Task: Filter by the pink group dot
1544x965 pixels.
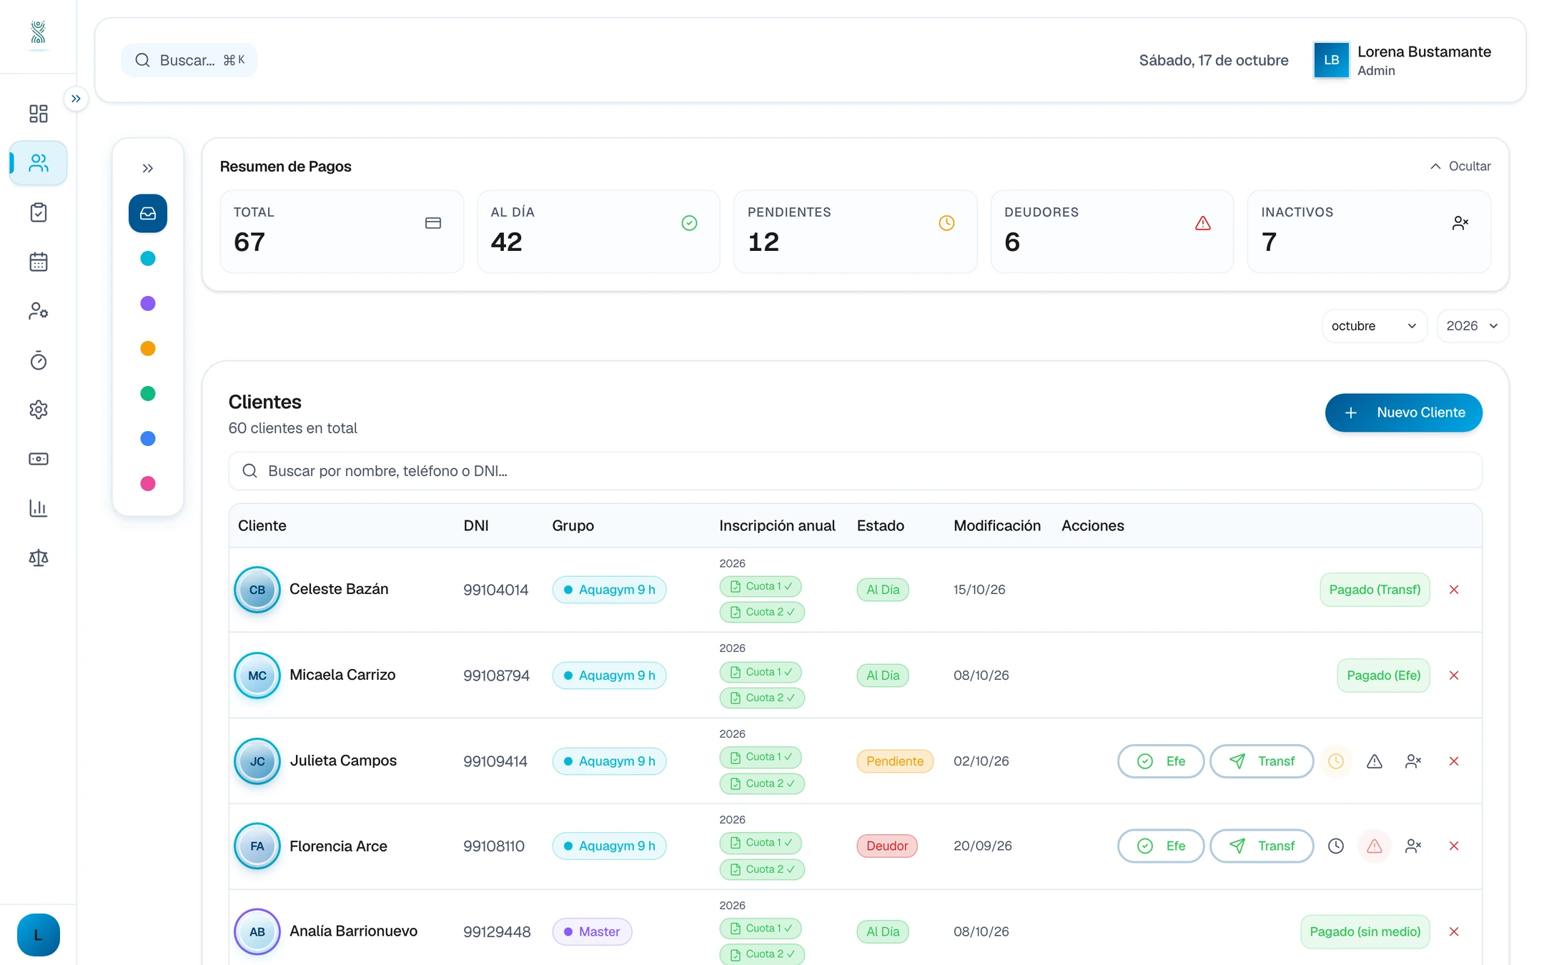Action: (x=148, y=484)
